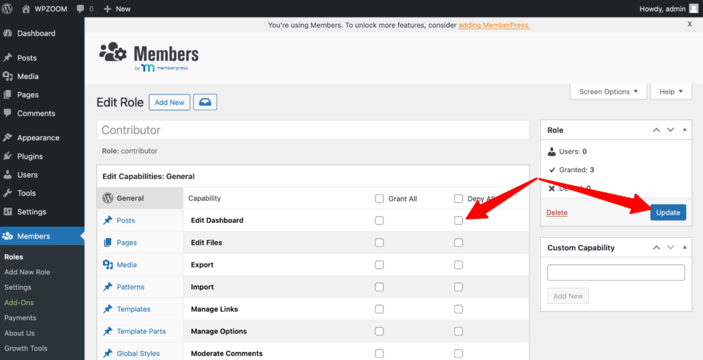Grant the Manage Options capability

tap(379, 331)
